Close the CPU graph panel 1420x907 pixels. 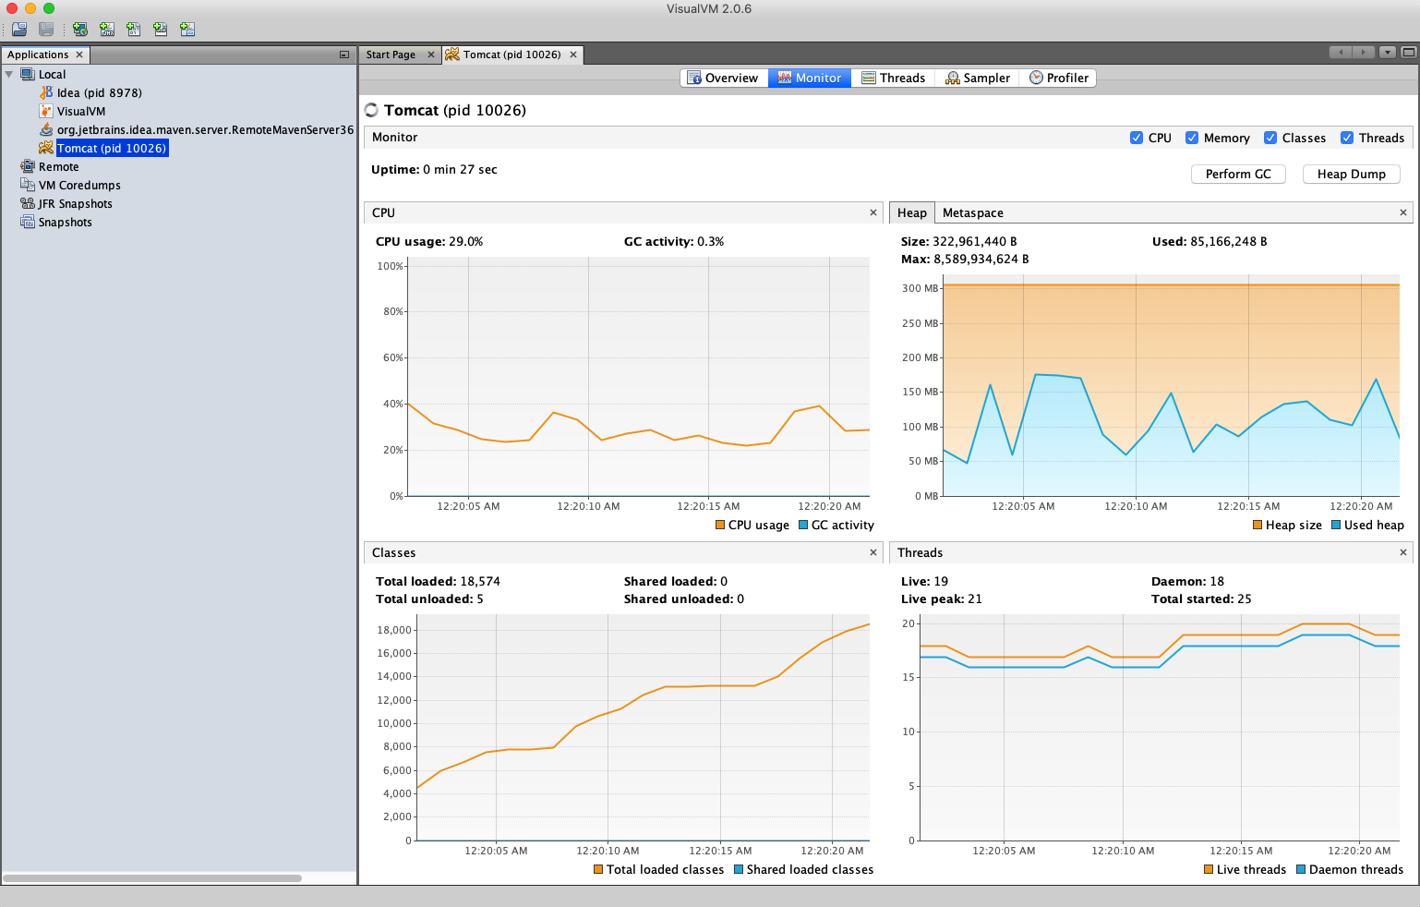point(873,213)
